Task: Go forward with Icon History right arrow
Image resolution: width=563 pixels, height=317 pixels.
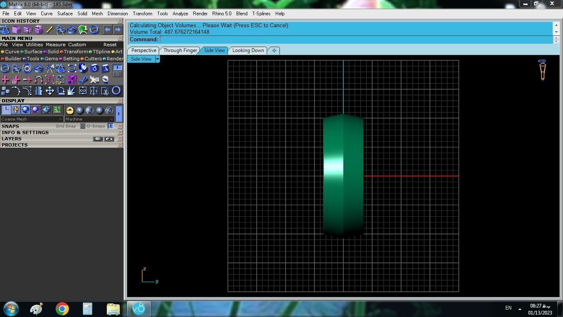Action: [118, 30]
